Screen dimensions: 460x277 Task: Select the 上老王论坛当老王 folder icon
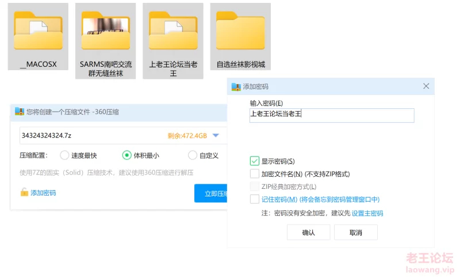coord(173,31)
